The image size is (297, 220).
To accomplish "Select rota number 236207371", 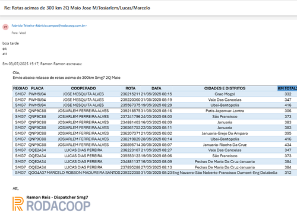I will point(130,133).
